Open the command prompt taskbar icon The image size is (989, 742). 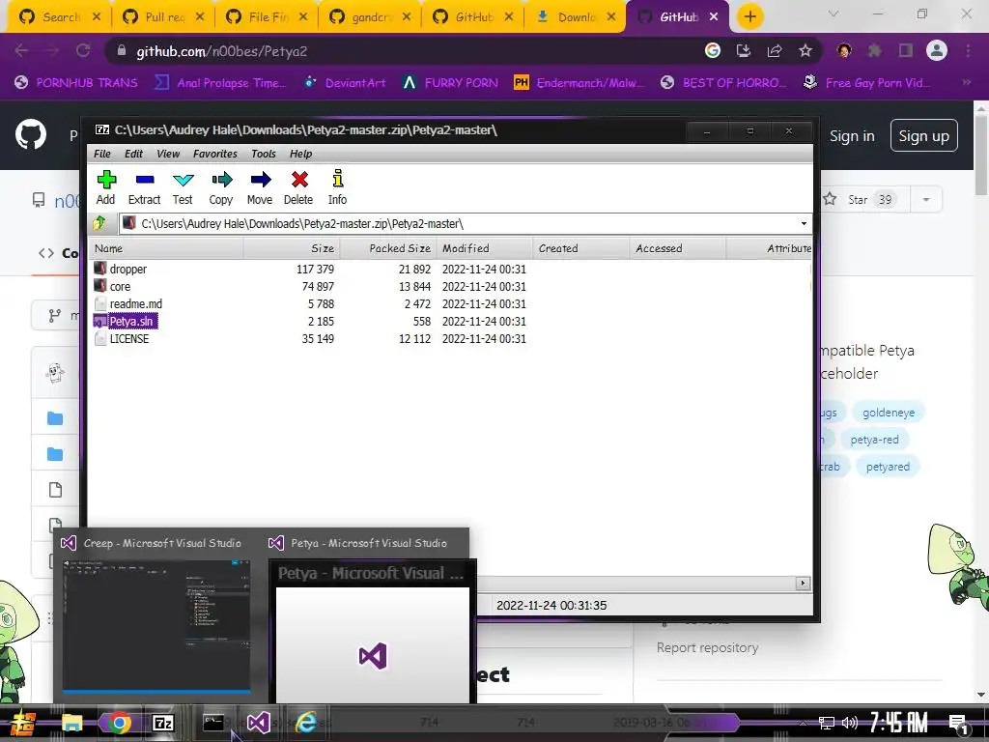click(213, 723)
